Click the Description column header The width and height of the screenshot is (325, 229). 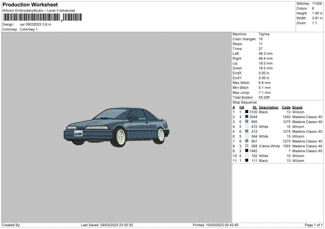pos(269,107)
